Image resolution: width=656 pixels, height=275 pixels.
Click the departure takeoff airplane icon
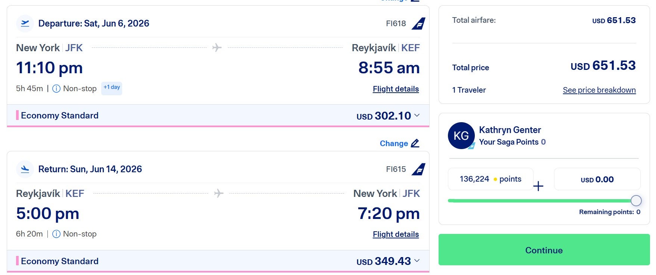[x=25, y=24]
